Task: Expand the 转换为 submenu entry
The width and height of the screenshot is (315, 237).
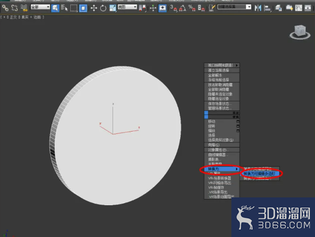Action: [222, 169]
